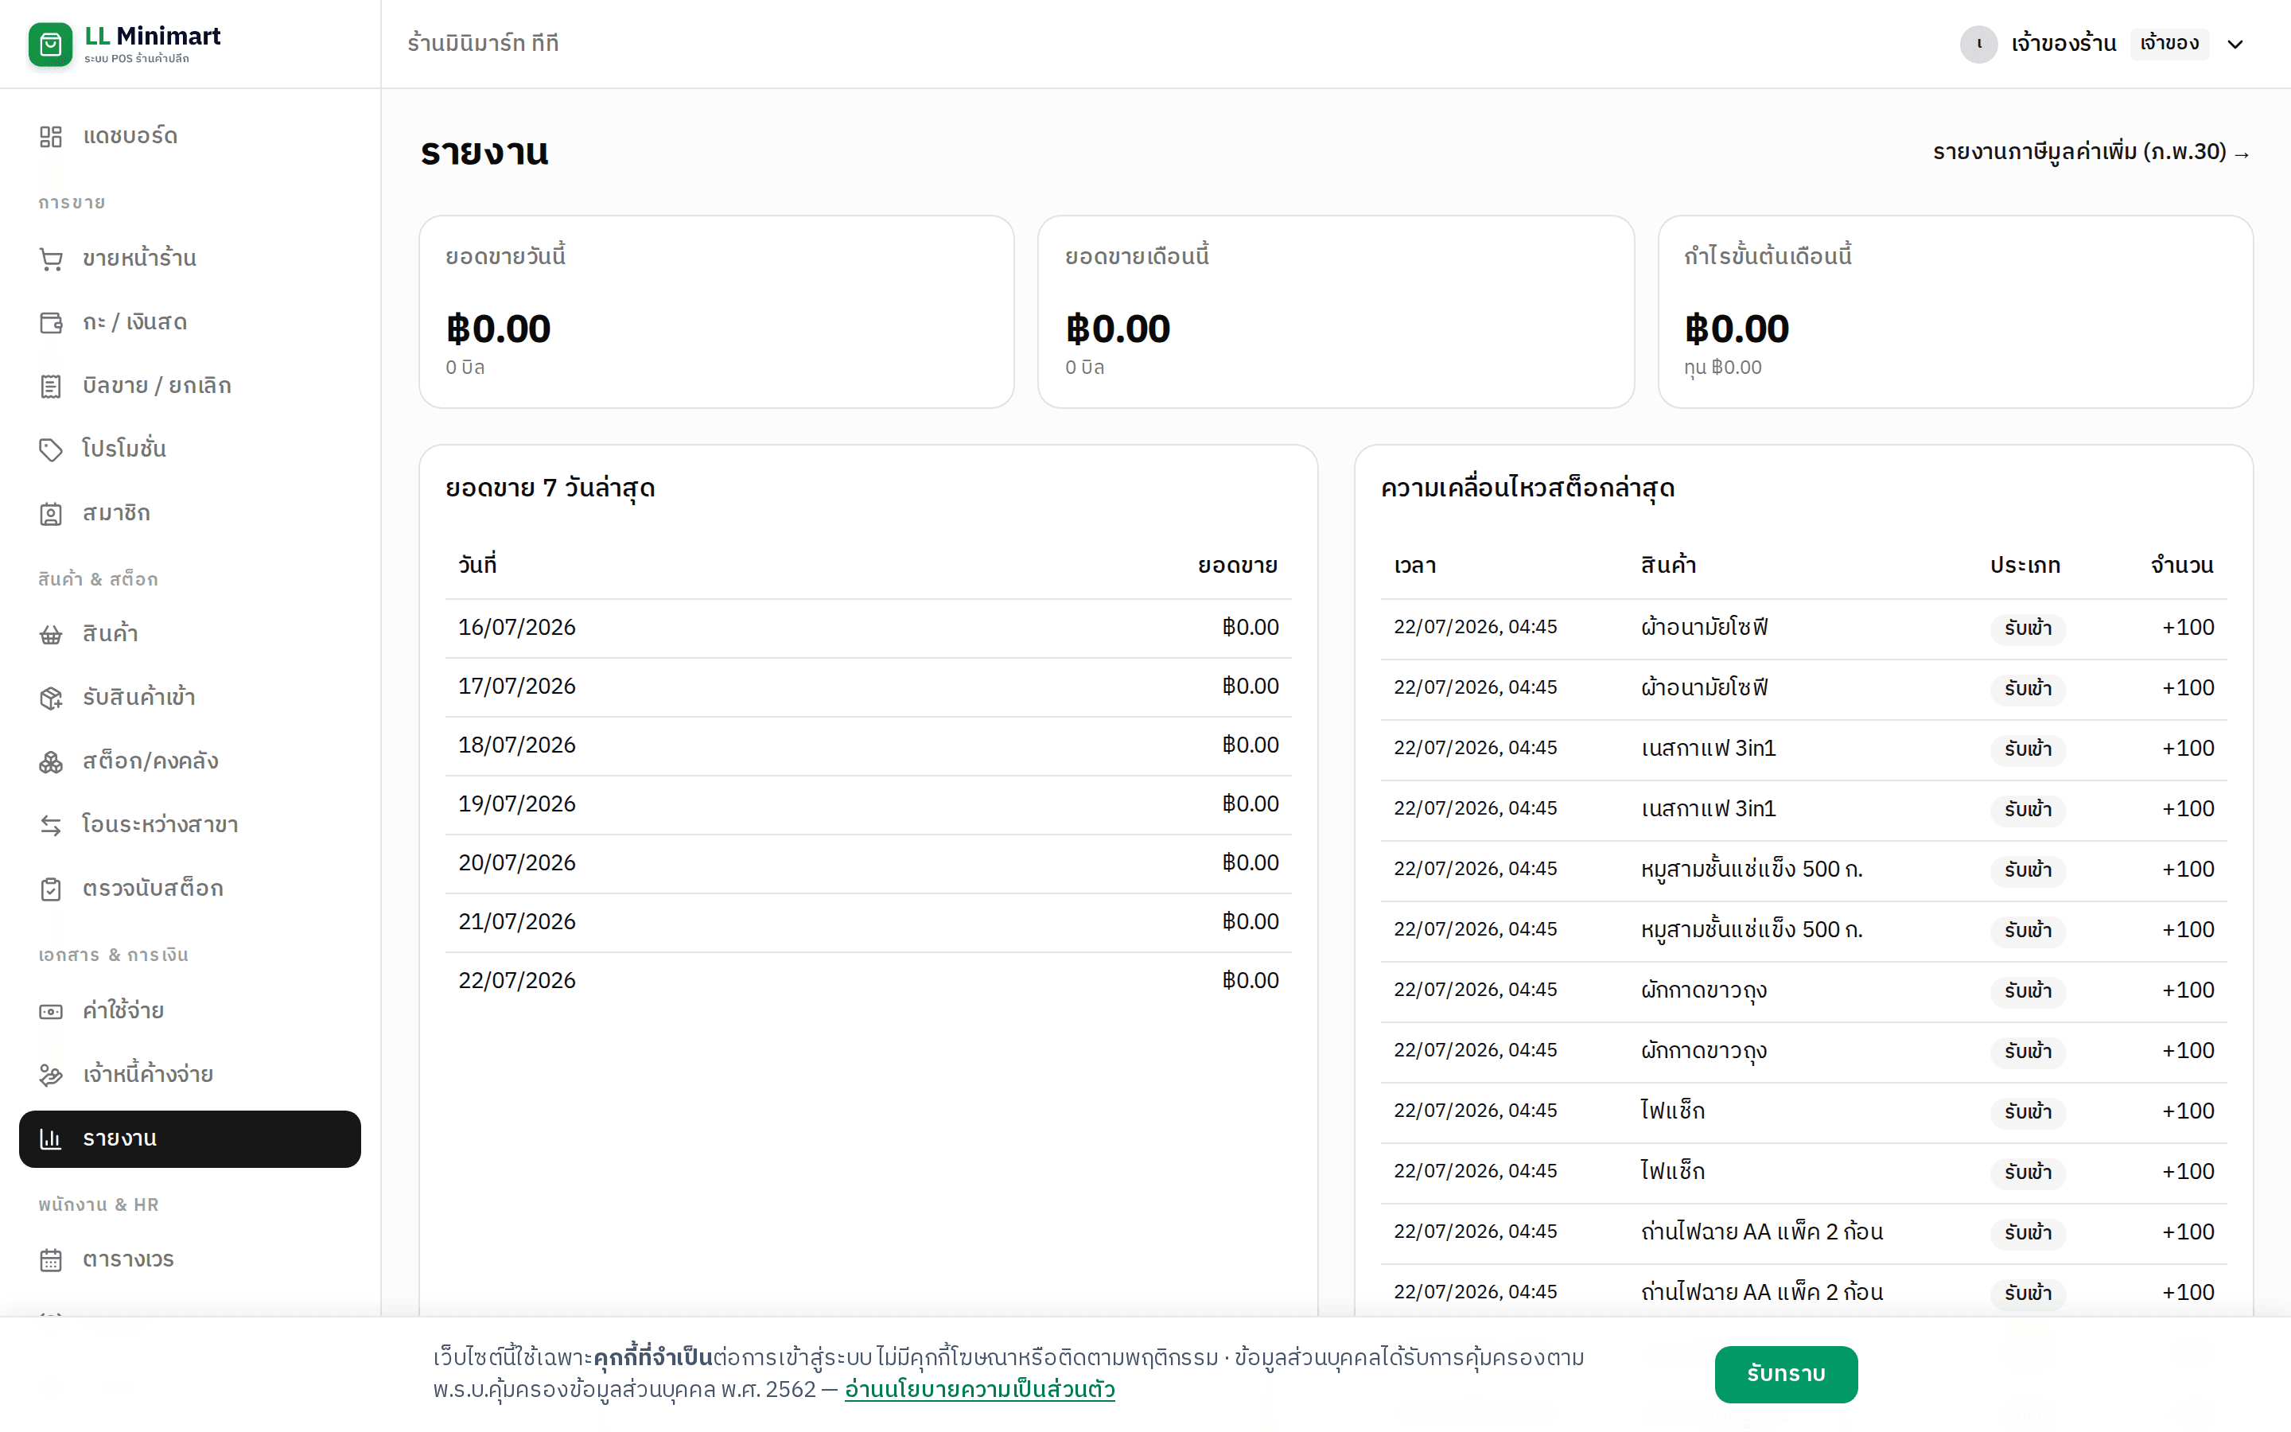The height and width of the screenshot is (1432, 2291).
Task: Click the ยอดขาย column header
Action: tap(1237, 566)
